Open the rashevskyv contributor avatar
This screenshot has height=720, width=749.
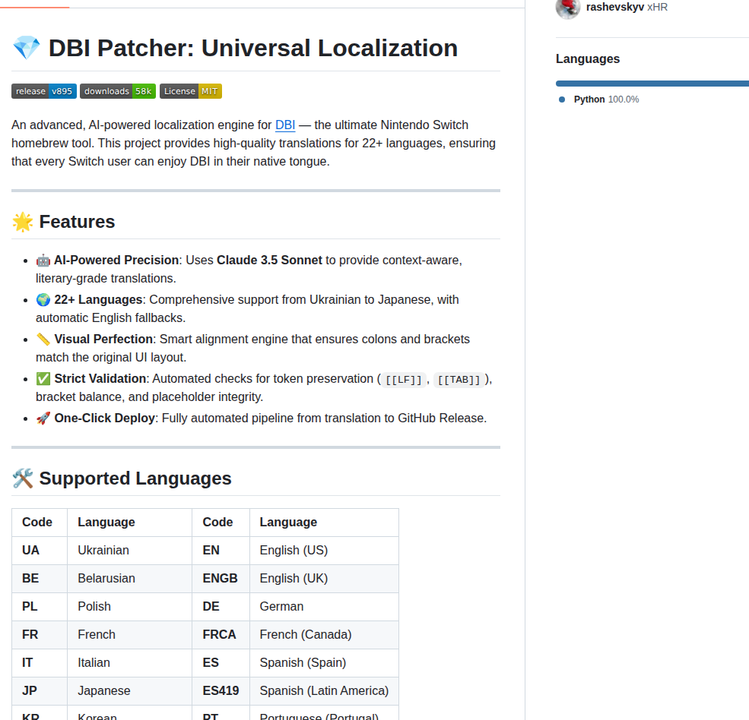tap(568, 8)
